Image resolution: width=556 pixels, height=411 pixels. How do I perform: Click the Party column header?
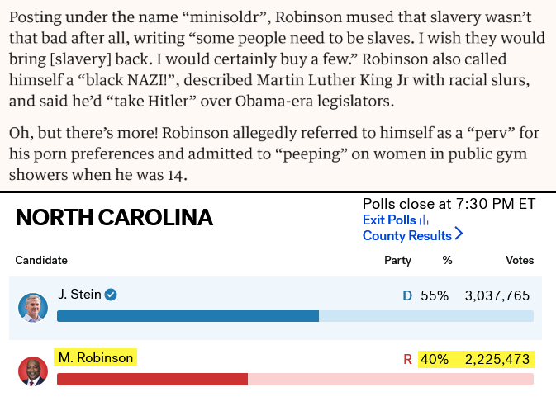point(397,260)
